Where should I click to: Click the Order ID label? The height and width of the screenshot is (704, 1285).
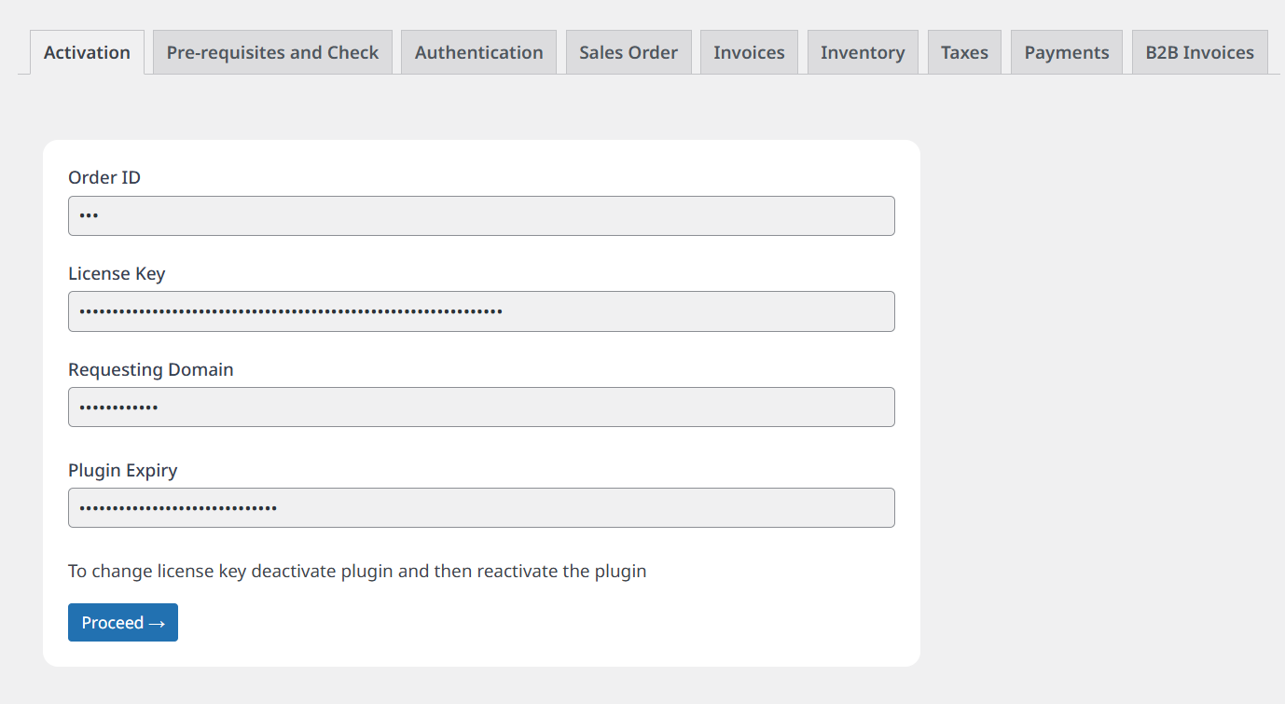pyautogui.click(x=104, y=176)
